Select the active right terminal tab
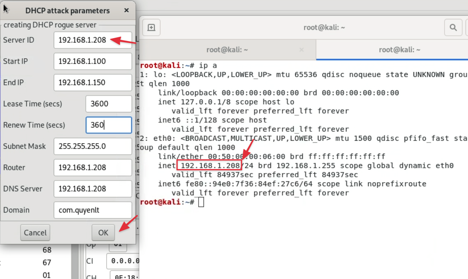This screenshot has width=468, height=279. 400,50
